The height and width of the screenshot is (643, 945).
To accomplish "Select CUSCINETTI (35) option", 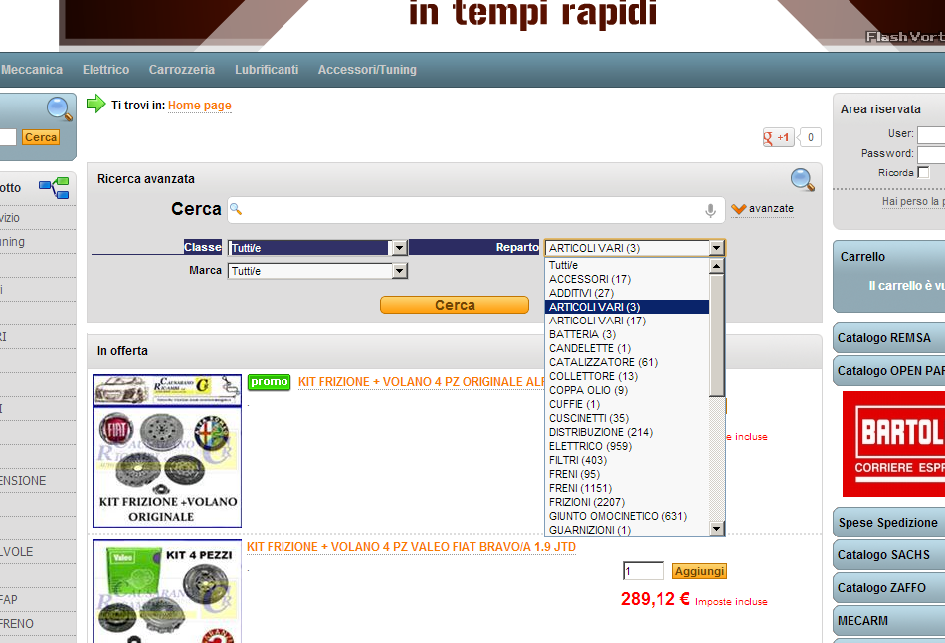I will click(x=627, y=418).
